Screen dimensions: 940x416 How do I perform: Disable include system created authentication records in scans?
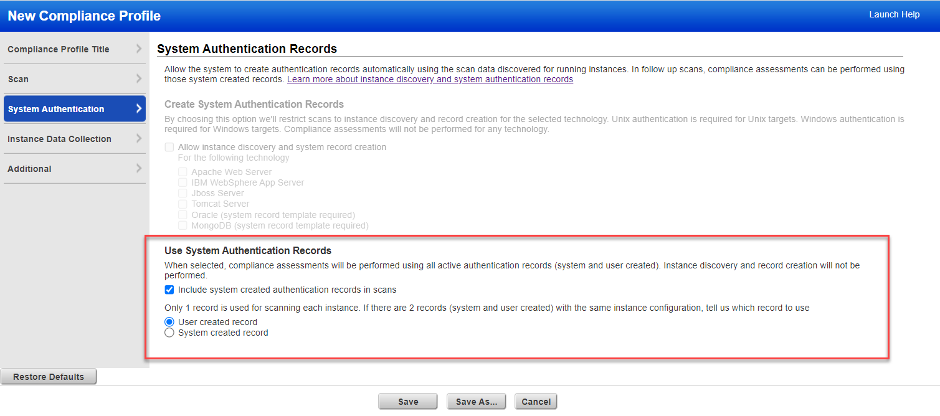pos(169,289)
